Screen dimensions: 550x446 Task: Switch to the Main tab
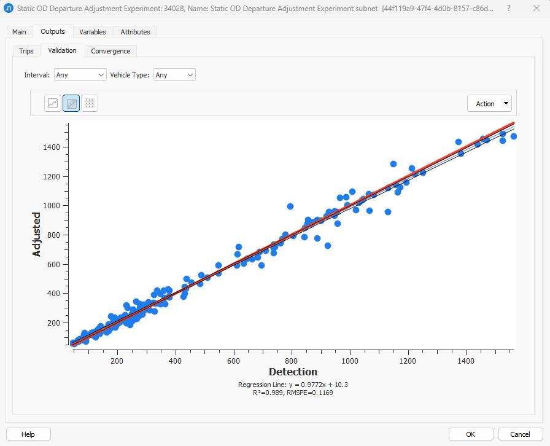(x=19, y=32)
